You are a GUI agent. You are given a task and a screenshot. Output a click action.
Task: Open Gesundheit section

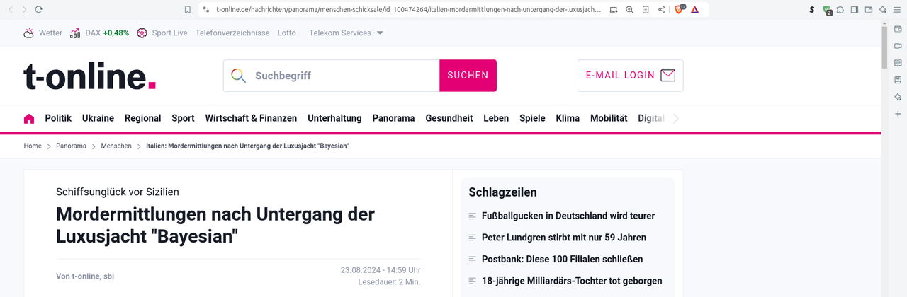(449, 118)
